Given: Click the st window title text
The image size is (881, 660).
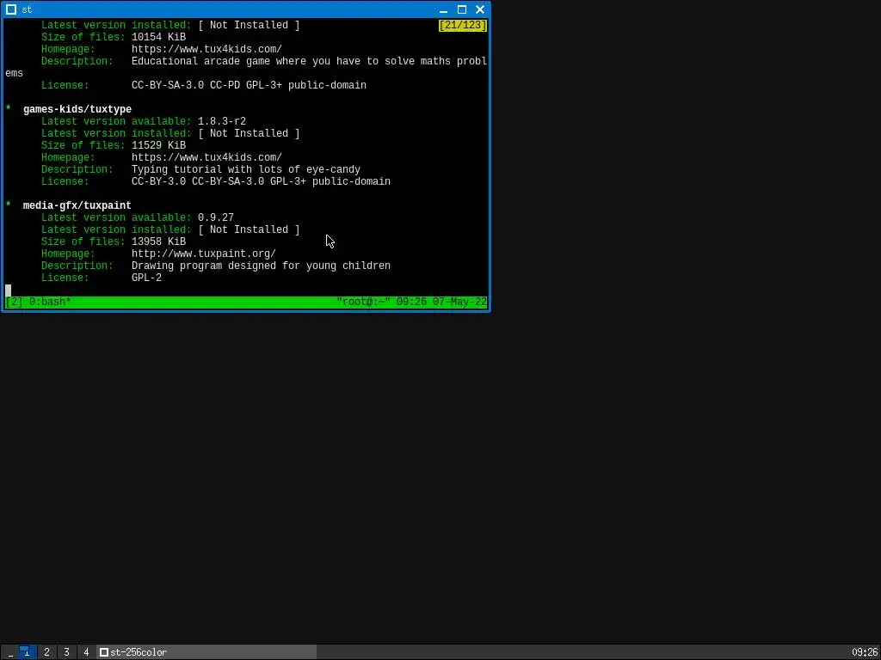Looking at the screenshot, I should (x=27, y=9).
